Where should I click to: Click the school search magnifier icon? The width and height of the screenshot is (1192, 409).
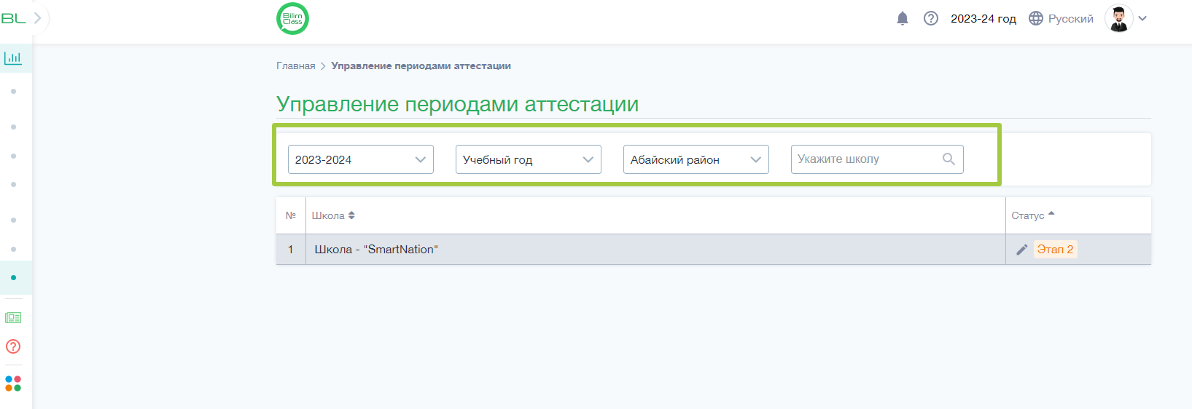948,159
